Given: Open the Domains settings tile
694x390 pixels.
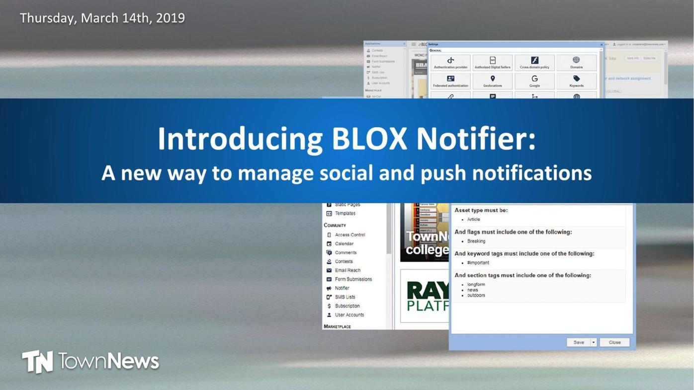Looking at the screenshot, I should 576,63.
